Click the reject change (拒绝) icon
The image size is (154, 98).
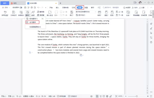pos(112,12)
